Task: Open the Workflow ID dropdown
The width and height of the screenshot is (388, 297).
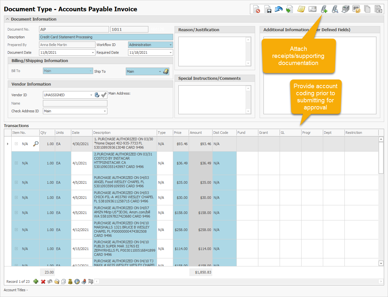Action: pyautogui.click(x=170, y=45)
